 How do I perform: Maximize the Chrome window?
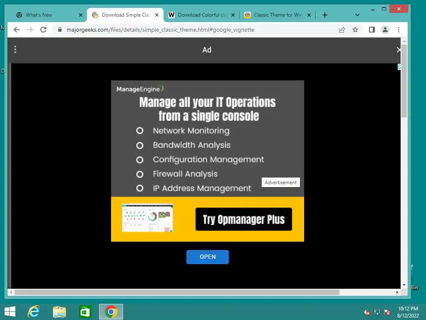[x=384, y=9]
